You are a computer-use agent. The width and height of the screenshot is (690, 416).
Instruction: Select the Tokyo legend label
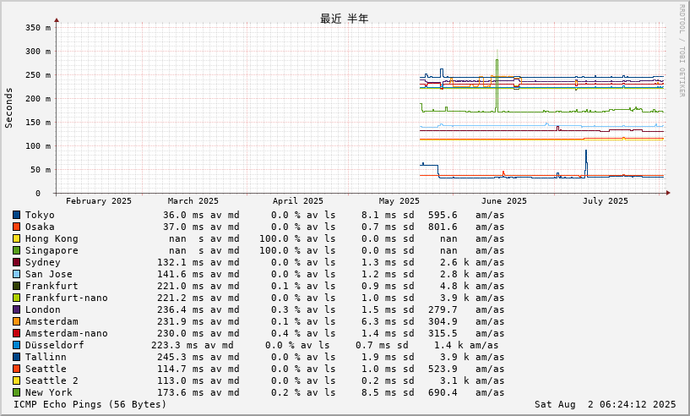40,215
